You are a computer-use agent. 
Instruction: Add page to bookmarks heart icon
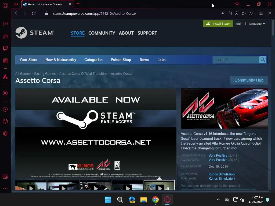tap(251, 13)
